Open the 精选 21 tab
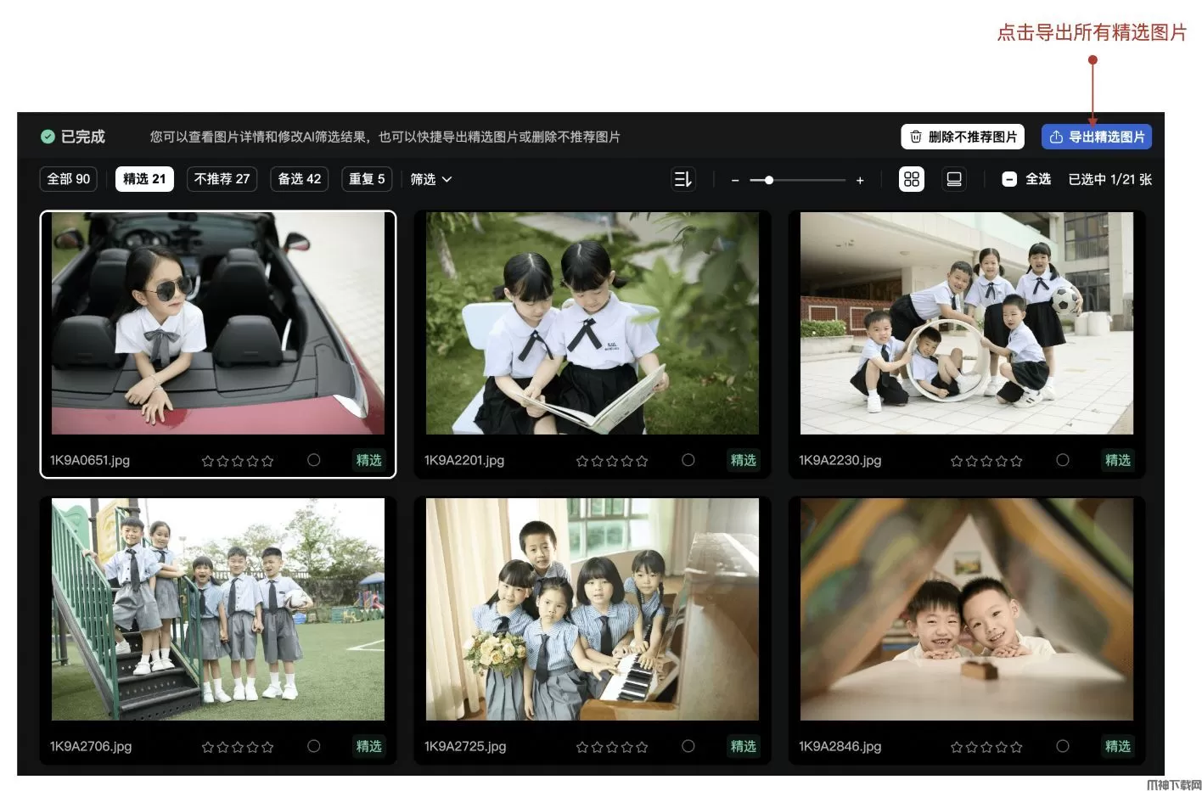The image size is (1202, 791). point(144,179)
